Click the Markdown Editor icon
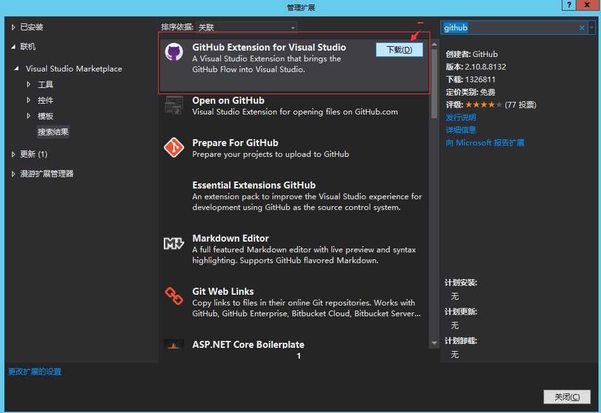Image resolution: width=601 pixels, height=413 pixels. tap(174, 243)
